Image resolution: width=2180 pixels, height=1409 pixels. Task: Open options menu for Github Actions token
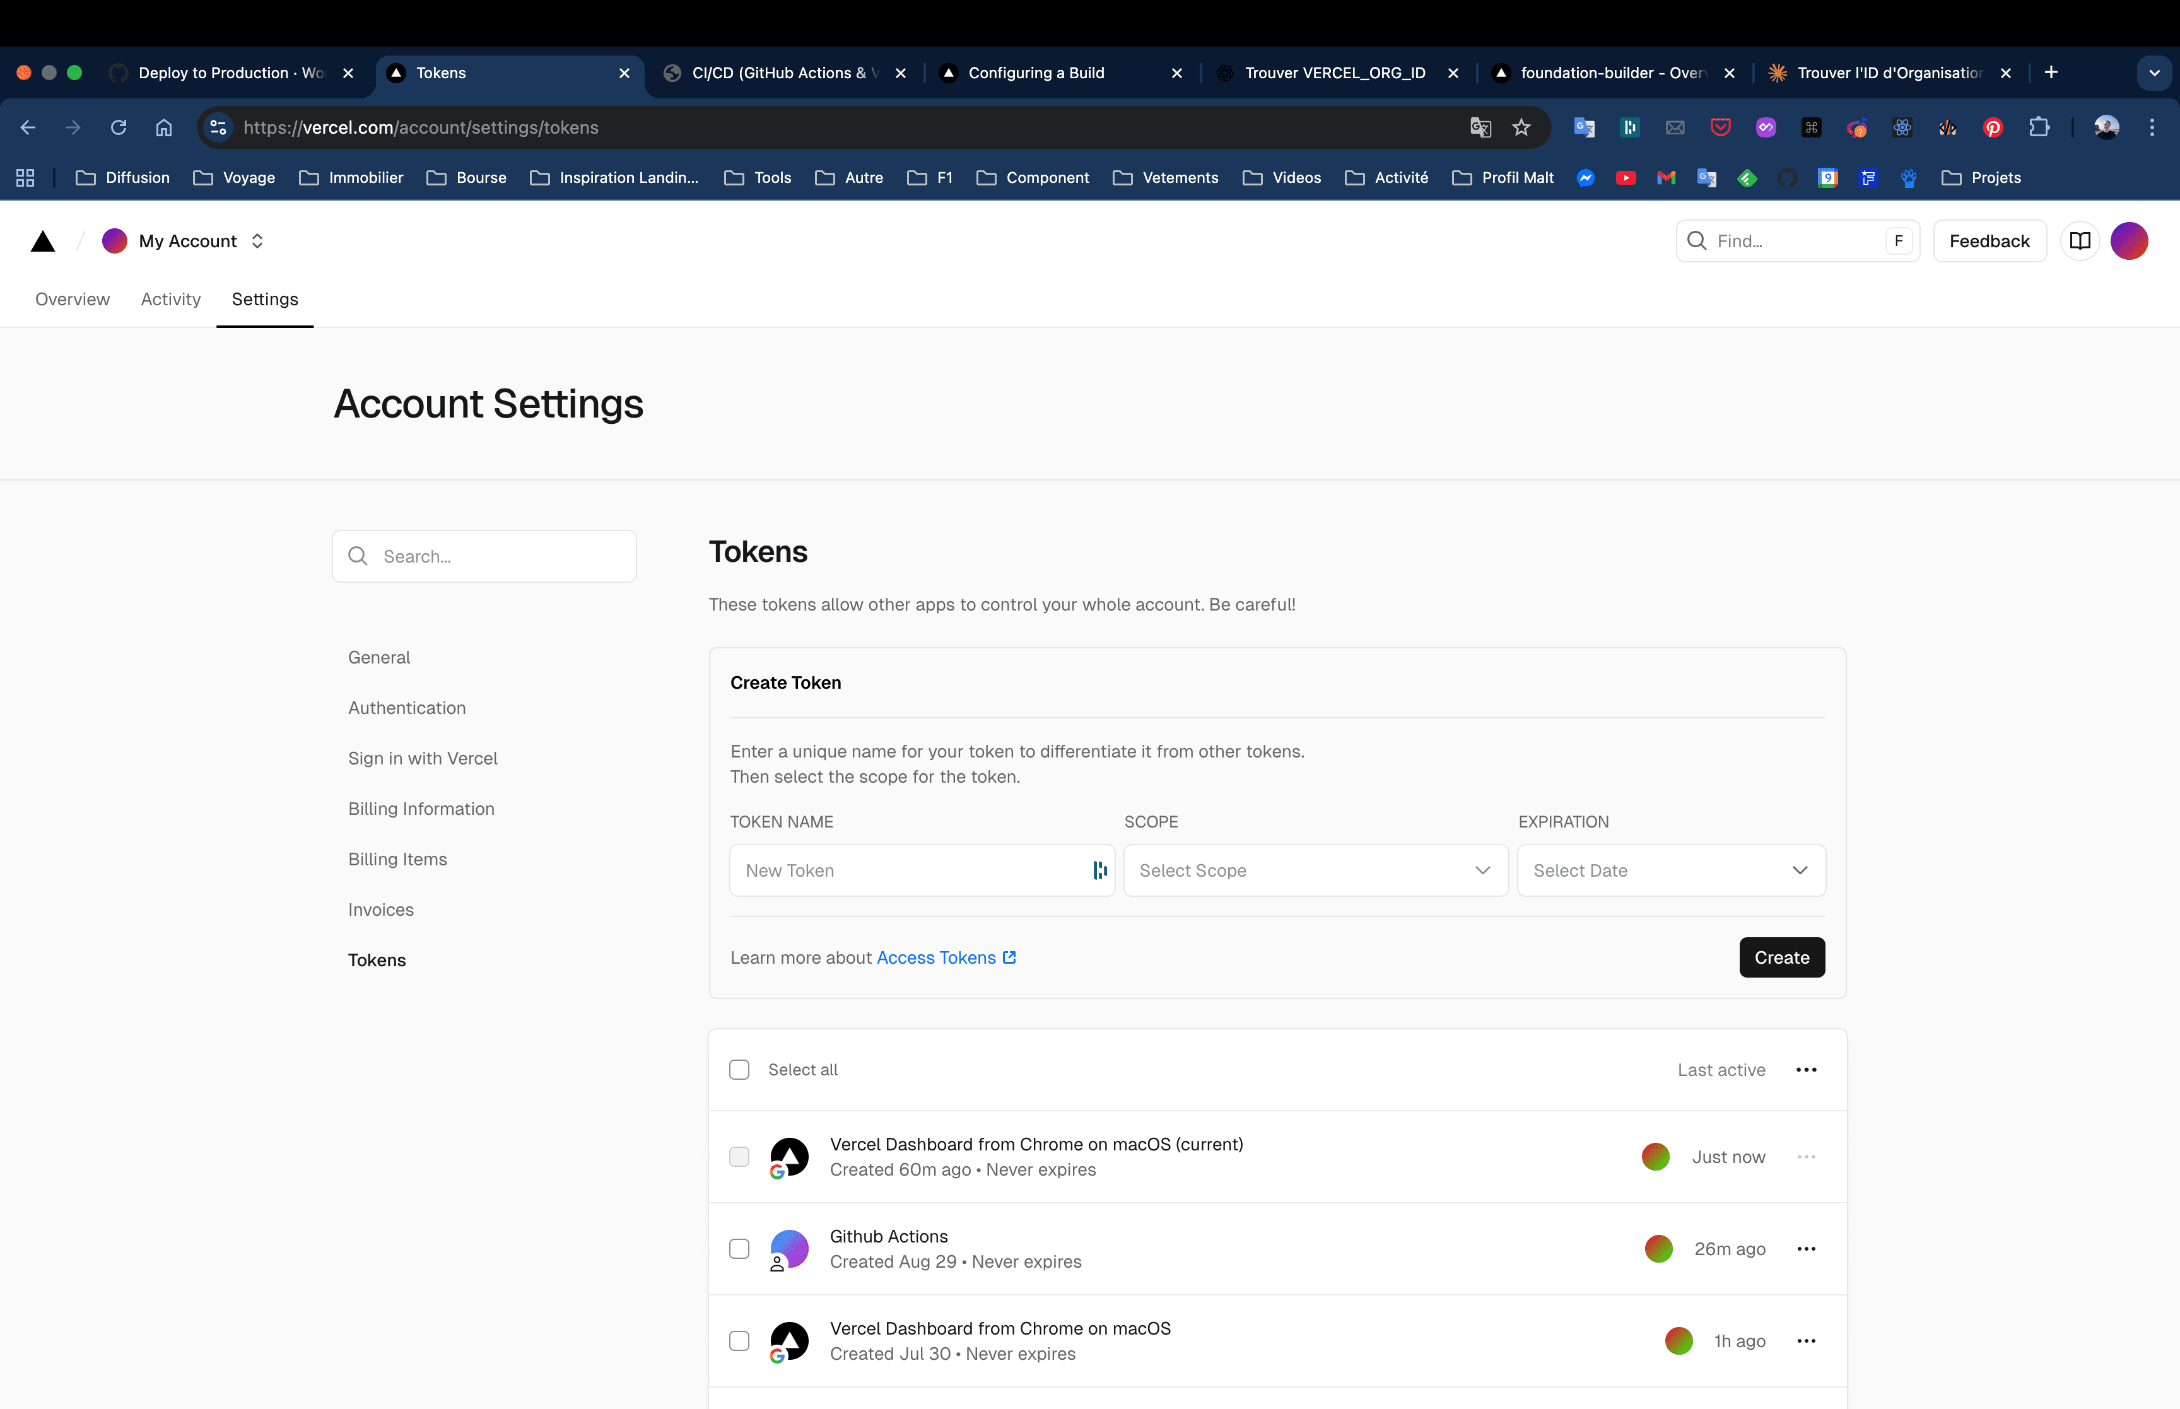[x=1806, y=1249]
